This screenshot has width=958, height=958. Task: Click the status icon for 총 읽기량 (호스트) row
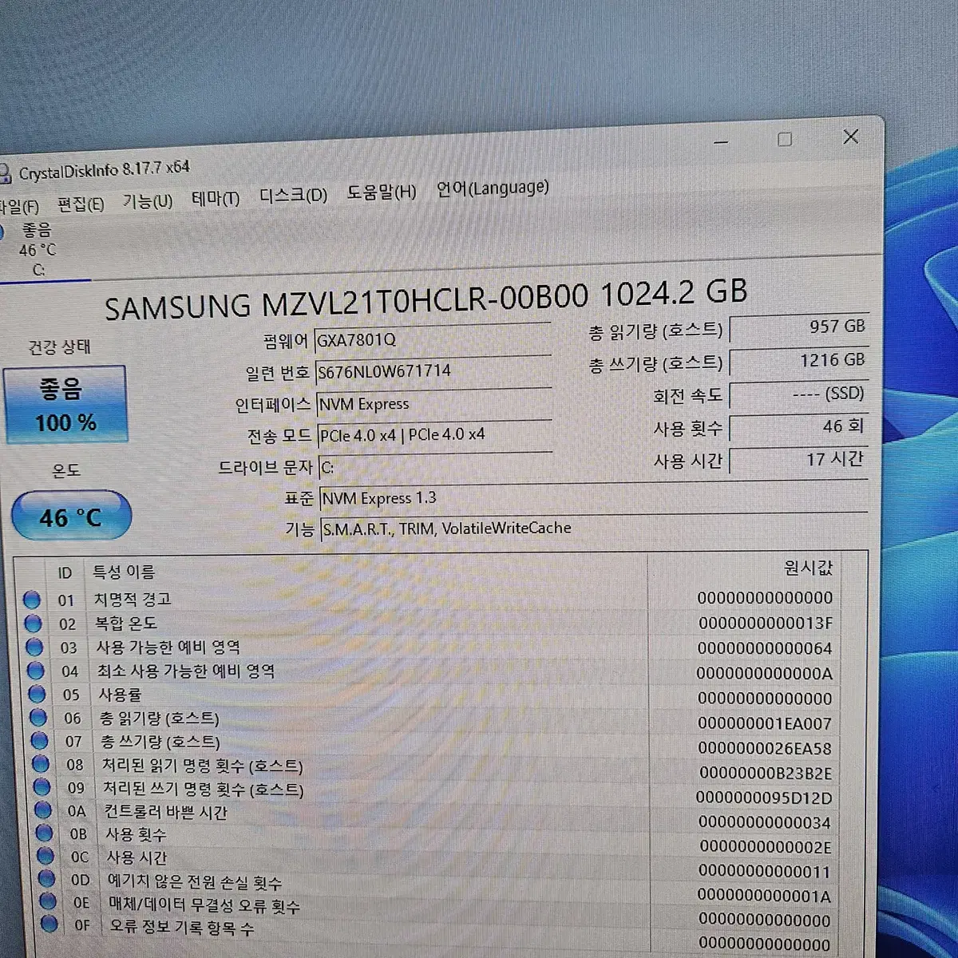38,718
